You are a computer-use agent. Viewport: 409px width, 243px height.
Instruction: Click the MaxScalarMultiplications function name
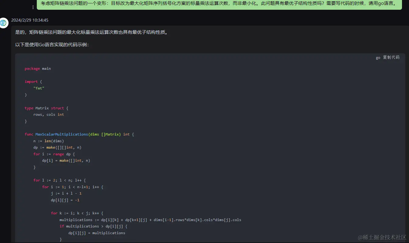coord(61,134)
